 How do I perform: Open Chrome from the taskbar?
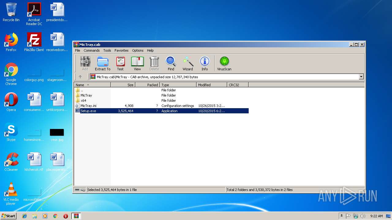coord(55,216)
